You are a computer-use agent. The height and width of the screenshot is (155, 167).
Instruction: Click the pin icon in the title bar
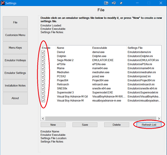pyautogui.click(x=121, y=3)
